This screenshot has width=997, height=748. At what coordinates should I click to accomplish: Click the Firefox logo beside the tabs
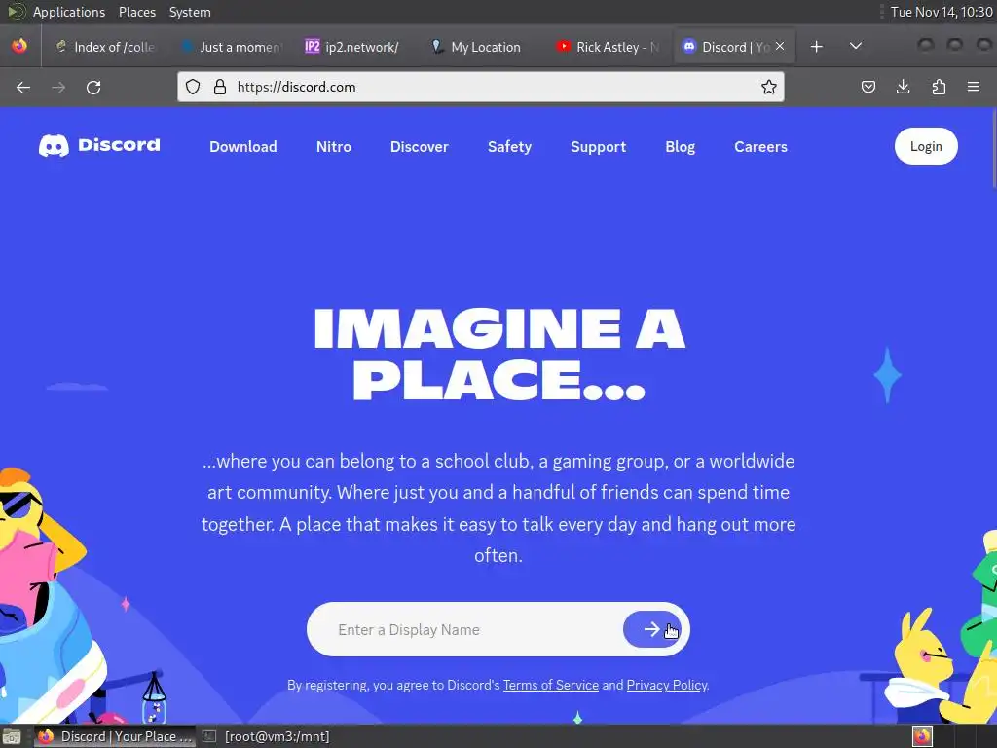point(19,47)
